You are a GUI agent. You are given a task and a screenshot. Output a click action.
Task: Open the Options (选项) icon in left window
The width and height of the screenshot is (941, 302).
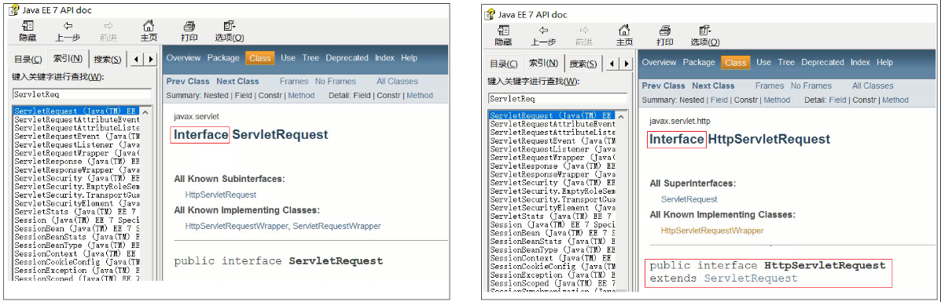tap(230, 26)
